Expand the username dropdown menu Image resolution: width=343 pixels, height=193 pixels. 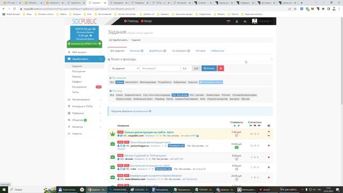265,21
